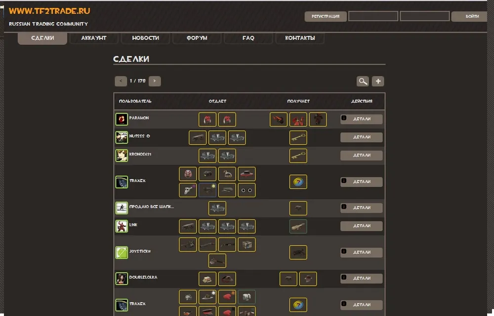The image size is (494, 316).
Task: Click the Получает column header
Action: (298, 101)
